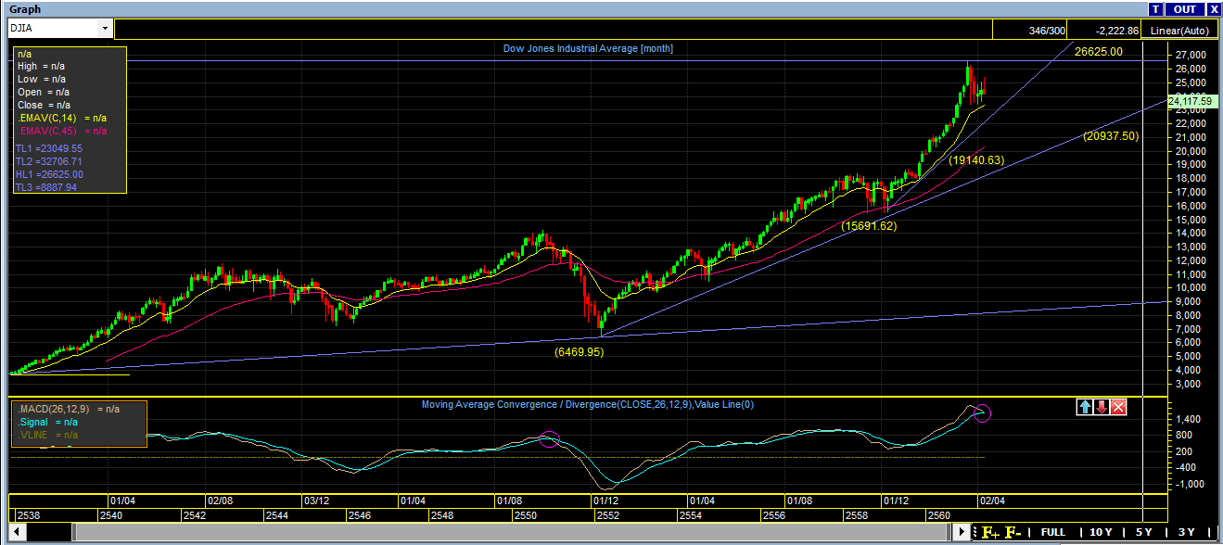Screen dimensions: 1223x545
Task: Move MACD panel up with blue arrow
Action: (x=1085, y=407)
